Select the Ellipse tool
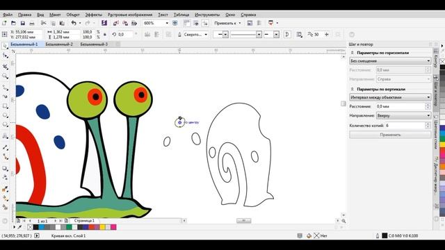The height and width of the screenshot is (250, 445). click(5, 115)
